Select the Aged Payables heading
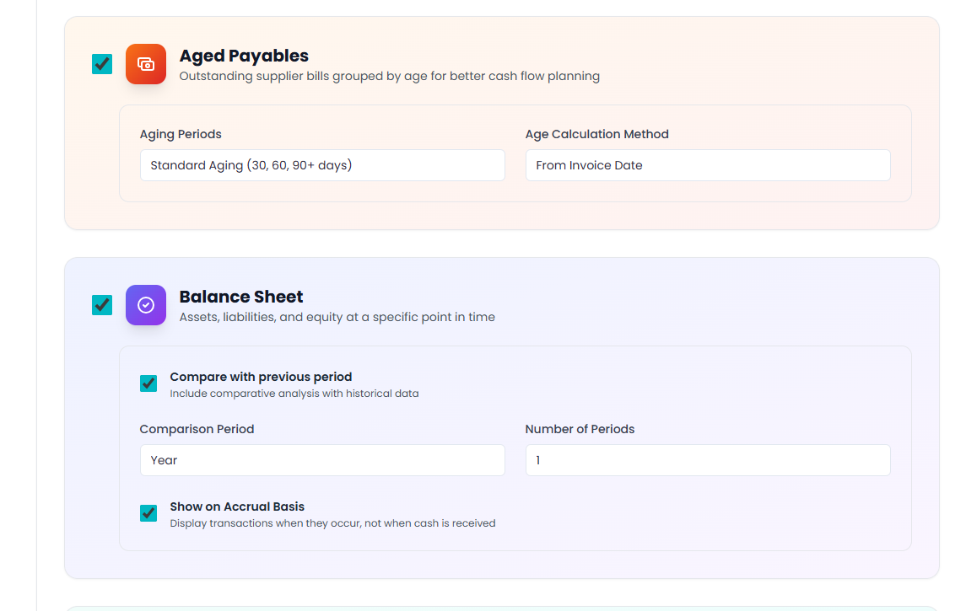966x611 pixels. (x=243, y=56)
